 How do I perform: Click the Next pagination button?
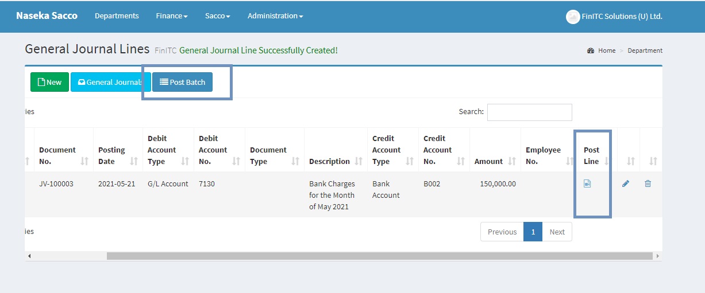tap(557, 232)
